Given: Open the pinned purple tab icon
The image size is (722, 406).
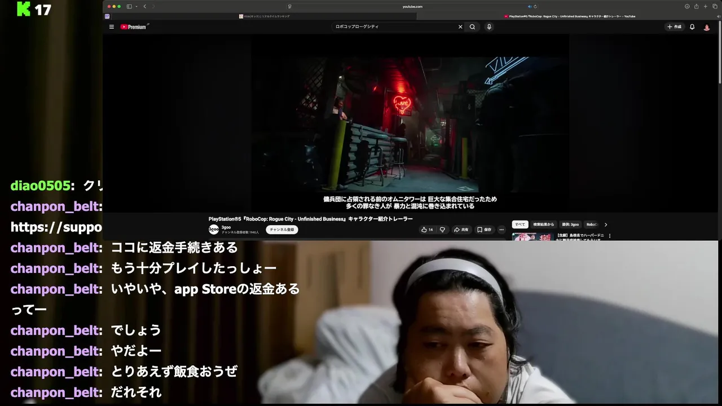Looking at the screenshot, I should (107, 16).
